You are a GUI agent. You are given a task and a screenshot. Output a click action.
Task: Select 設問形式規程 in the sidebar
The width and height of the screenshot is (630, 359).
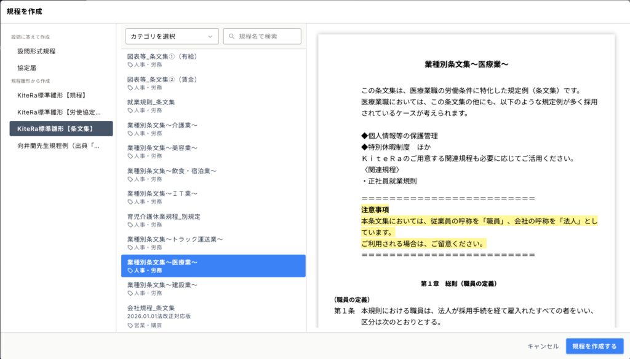[x=36, y=51]
